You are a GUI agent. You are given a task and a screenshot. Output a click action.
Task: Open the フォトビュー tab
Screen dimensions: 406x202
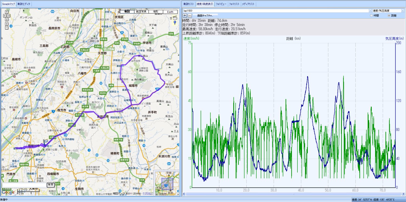click(221, 4)
